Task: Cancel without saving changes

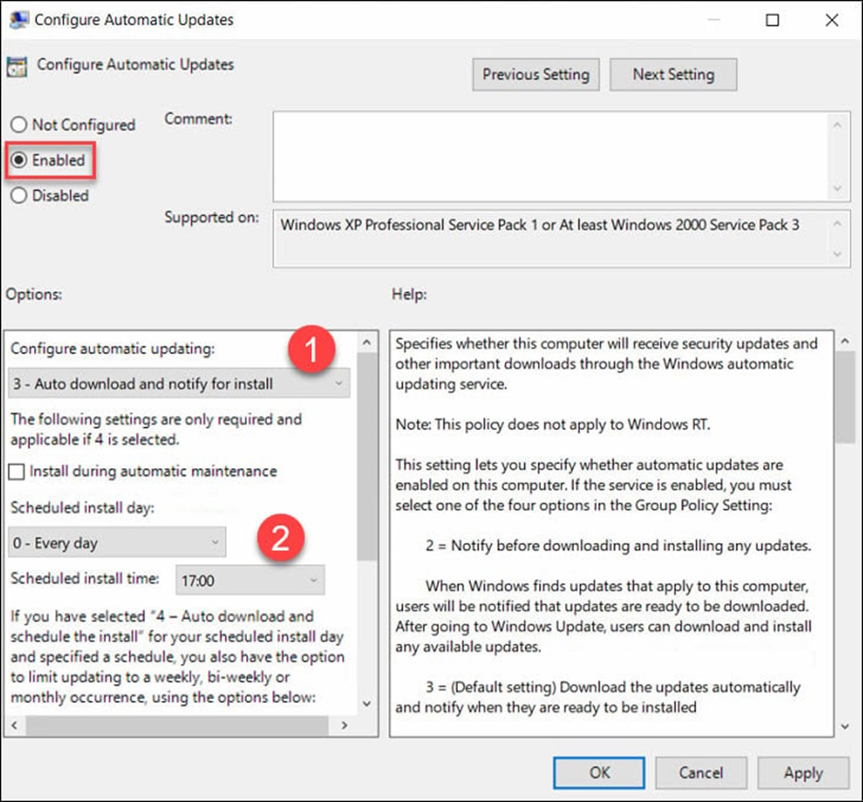Action: click(700, 773)
